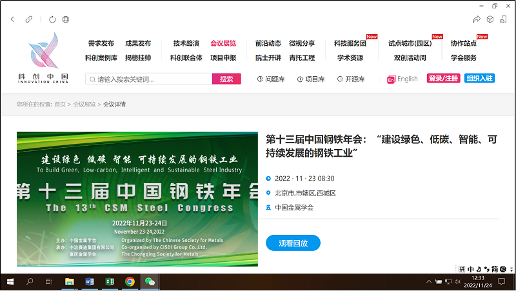Open the 微视分享 menu item

[x=302, y=43]
